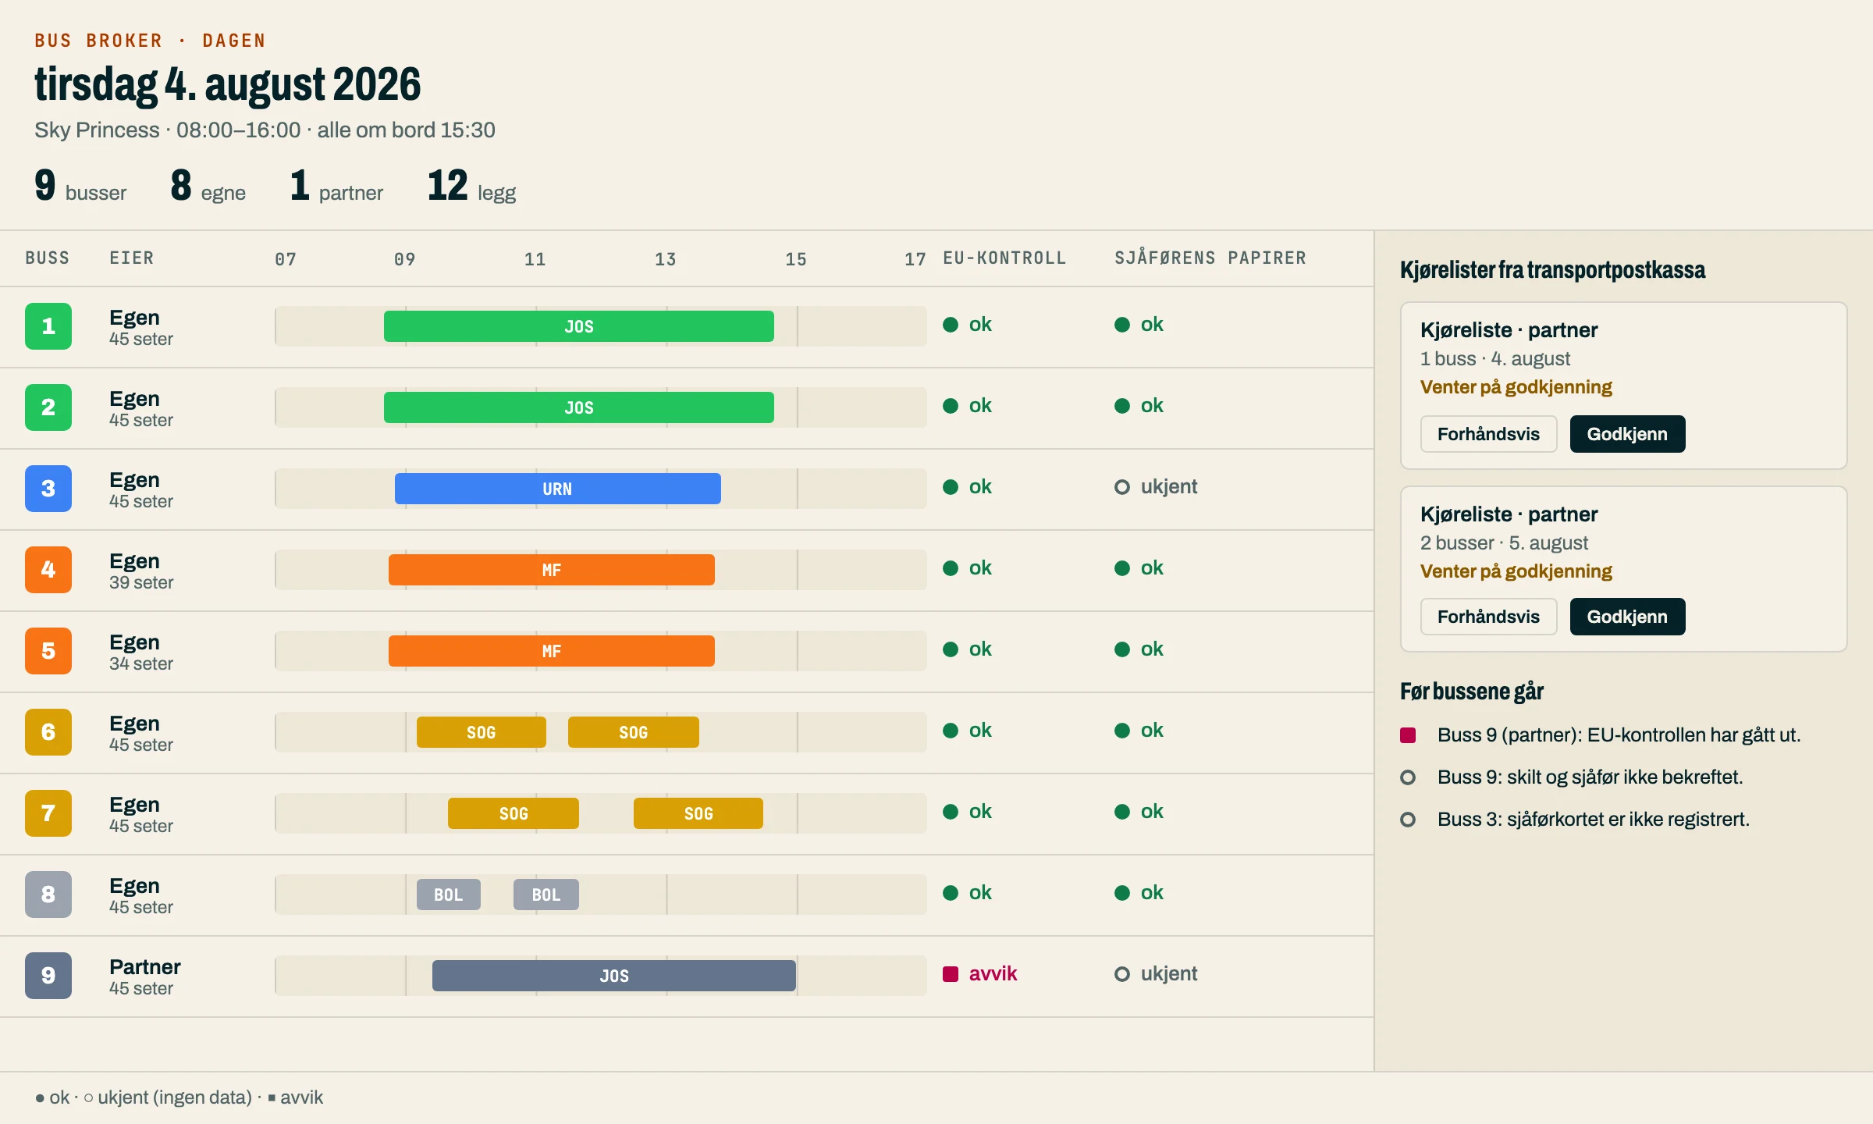The height and width of the screenshot is (1124, 1873).
Task: Open the orange bus 5 badge
Action: (x=48, y=651)
